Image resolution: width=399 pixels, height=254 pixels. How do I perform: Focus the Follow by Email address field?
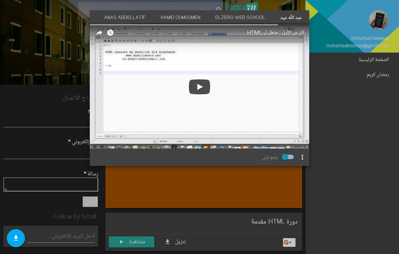[x=62, y=236]
